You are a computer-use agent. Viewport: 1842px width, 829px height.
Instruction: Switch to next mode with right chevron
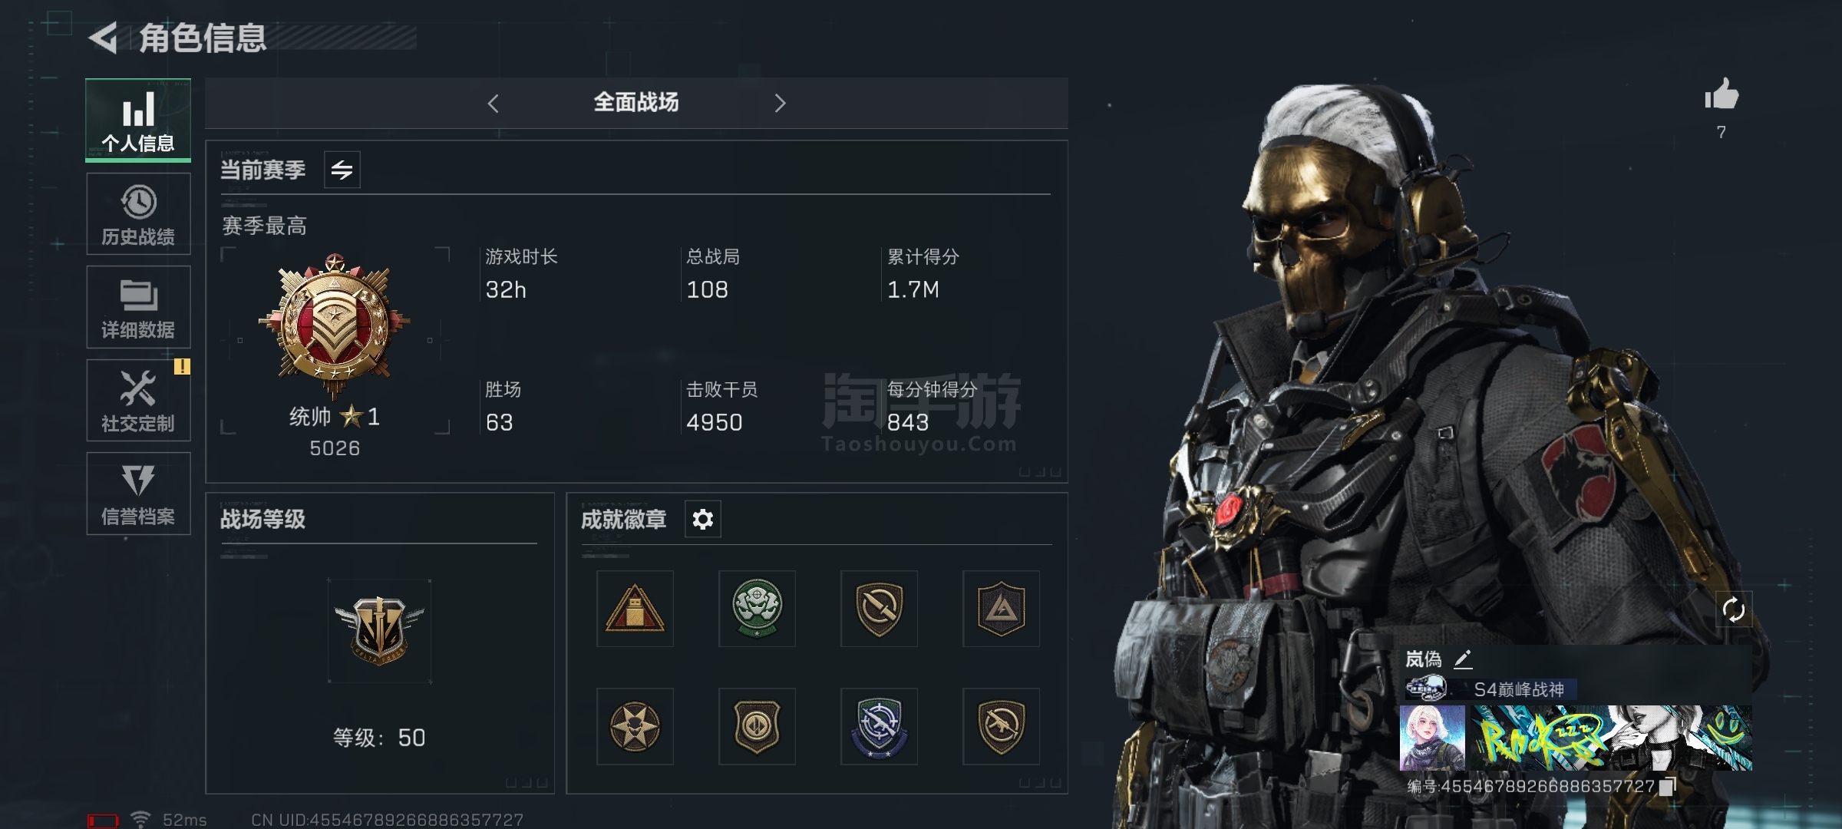[780, 103]
